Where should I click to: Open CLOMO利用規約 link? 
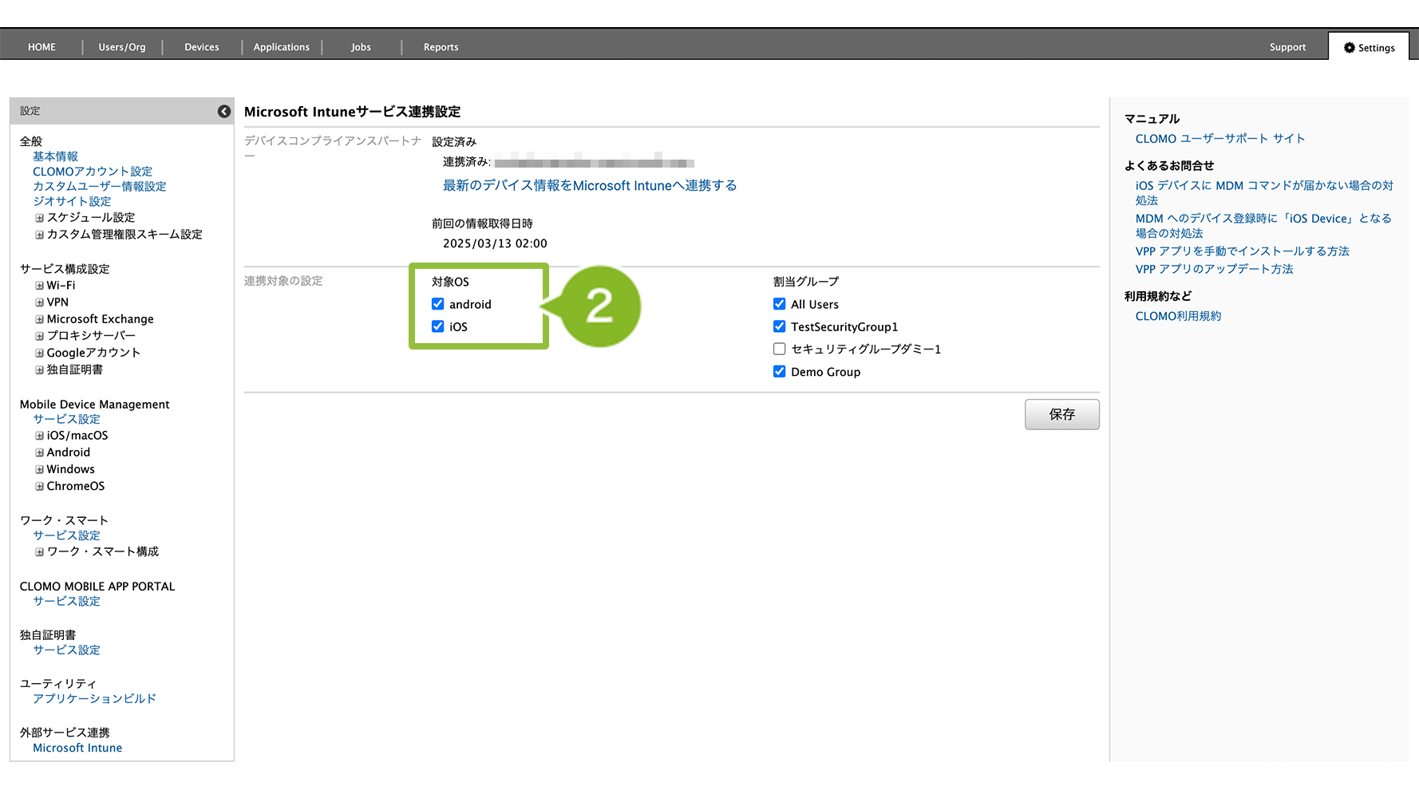[1178, 316]
